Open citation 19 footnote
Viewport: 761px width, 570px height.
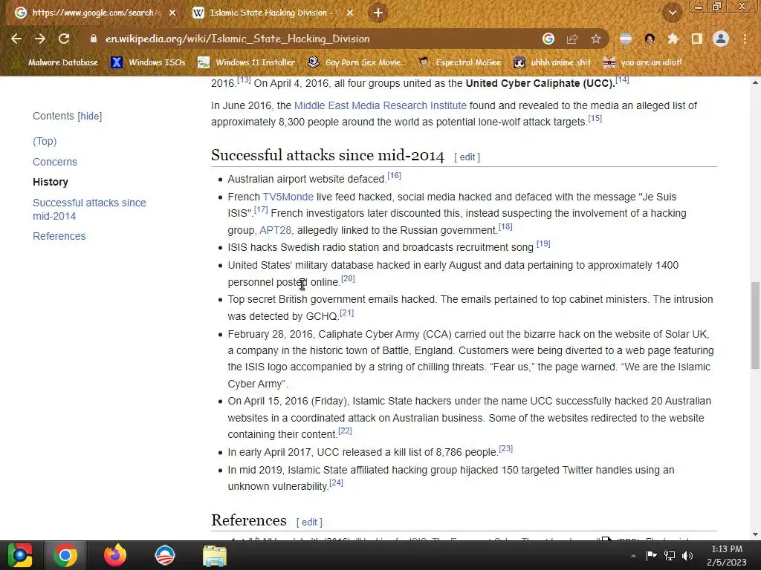[x=543, y=243]
